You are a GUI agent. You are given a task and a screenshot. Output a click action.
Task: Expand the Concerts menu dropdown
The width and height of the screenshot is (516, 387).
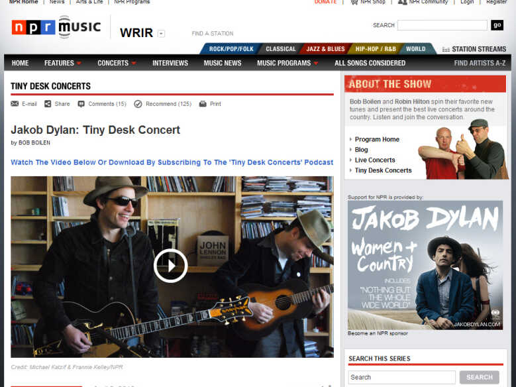tap(134, 63)
